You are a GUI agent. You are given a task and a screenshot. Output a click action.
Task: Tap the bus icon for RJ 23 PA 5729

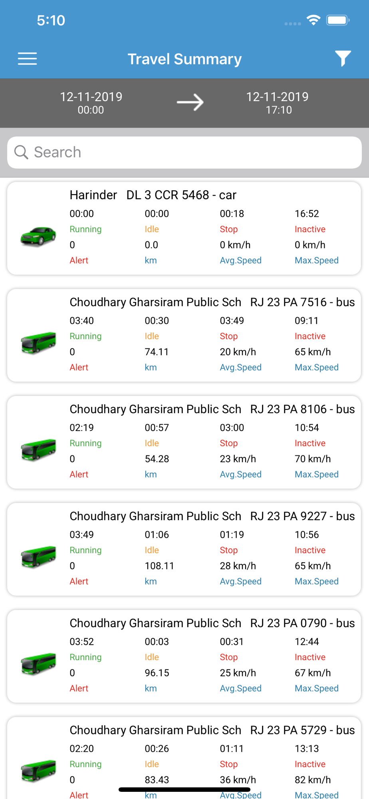click(x=38, y=771)
